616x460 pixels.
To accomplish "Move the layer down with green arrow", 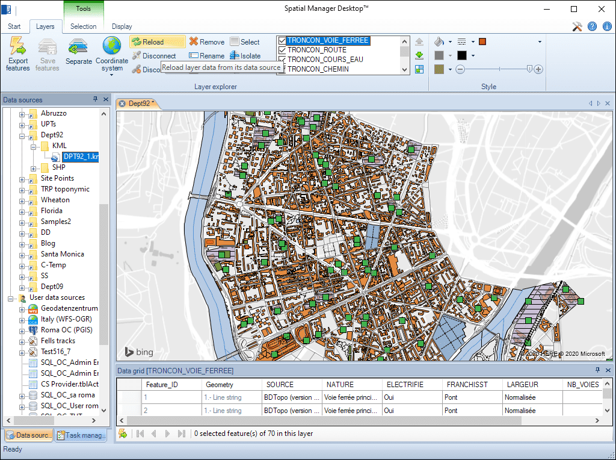I will coord(419,55).
